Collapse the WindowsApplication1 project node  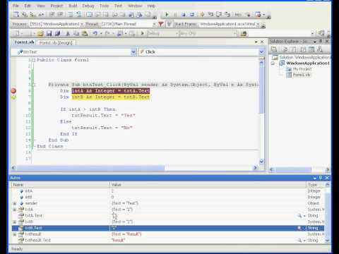(x=273, y=63)
